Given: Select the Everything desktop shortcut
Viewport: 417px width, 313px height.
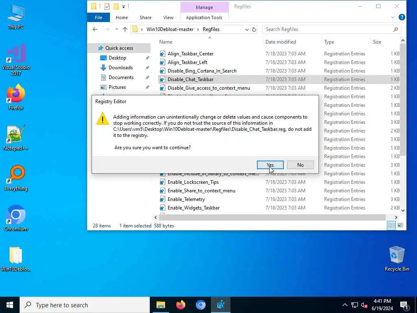Looking at the screenshot, I should pos(16,178).
